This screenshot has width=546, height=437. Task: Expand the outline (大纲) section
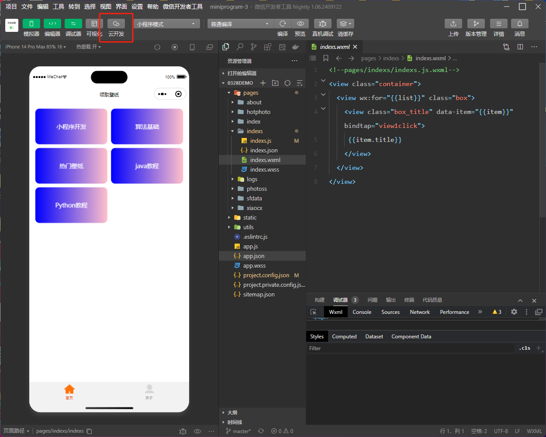coord(262,413)
